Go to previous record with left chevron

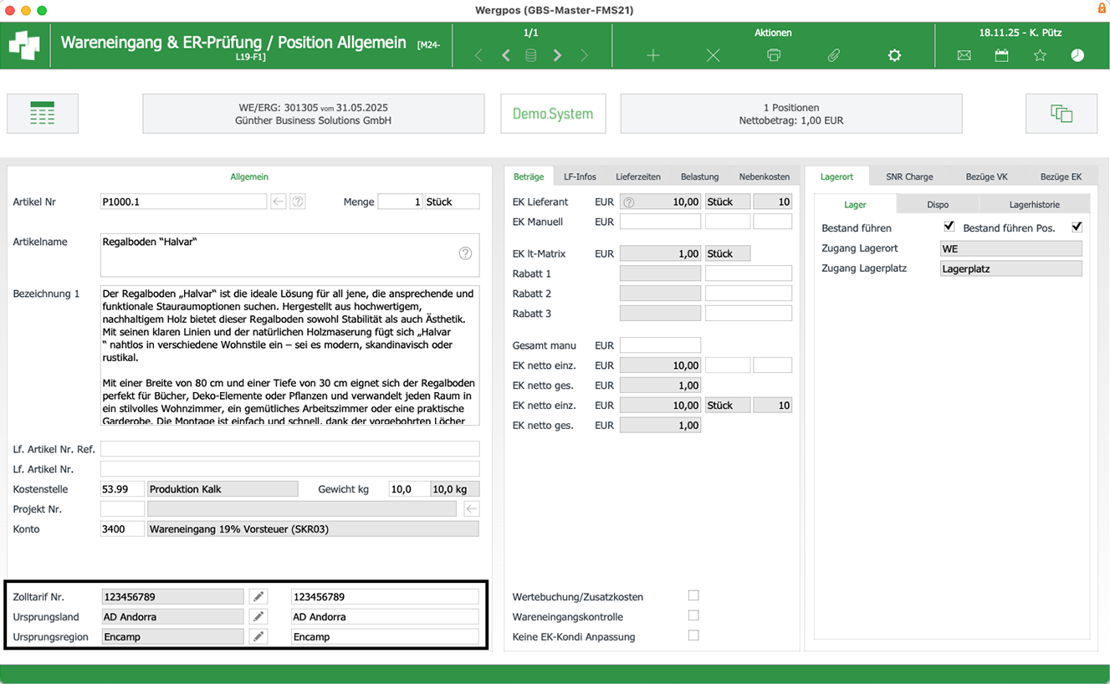click(506, 55)
